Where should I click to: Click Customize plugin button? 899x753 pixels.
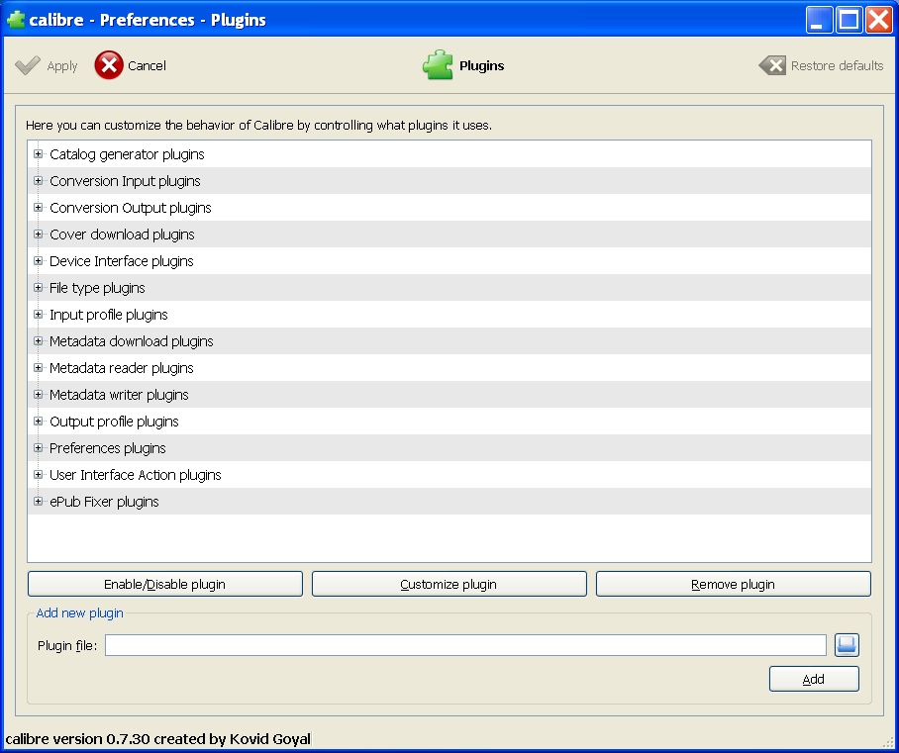[449, 584]
